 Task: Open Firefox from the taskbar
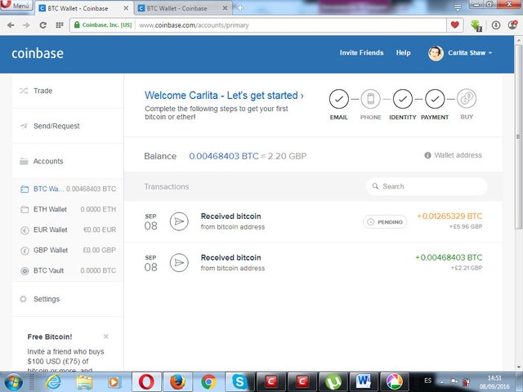(x=177, y=382)
